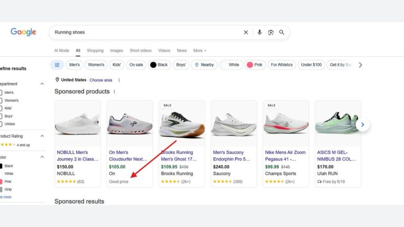
Task: Open the Short videos tab
Action: pyautogui.click(x=140, y=50)
